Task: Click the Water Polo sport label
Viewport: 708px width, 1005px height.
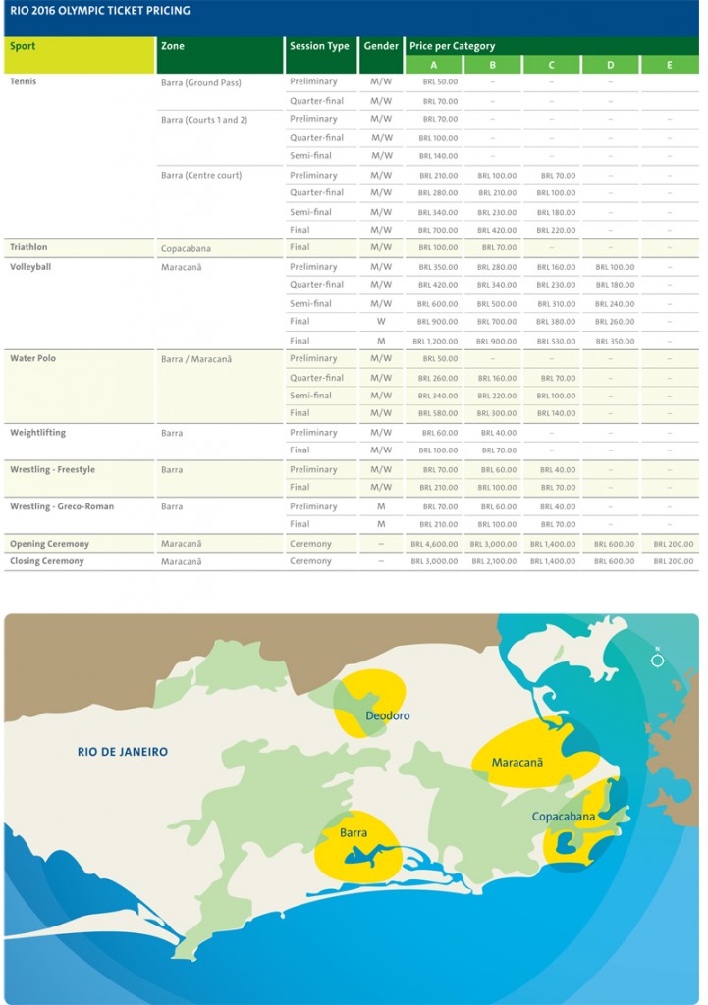Action: [33, 358]
